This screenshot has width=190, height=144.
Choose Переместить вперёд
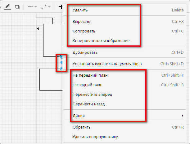(125, 95)
